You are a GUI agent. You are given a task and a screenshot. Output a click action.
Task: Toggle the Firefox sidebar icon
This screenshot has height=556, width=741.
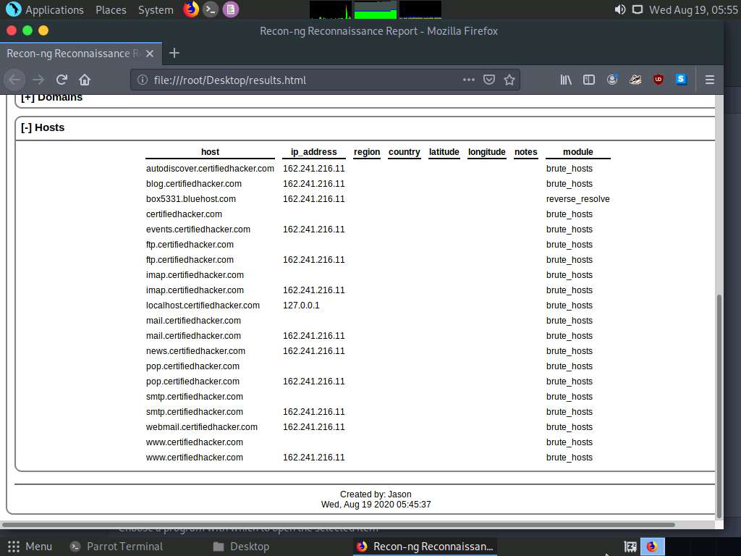coord(589,80)
